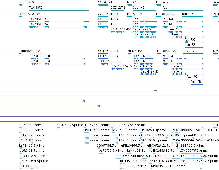Screen dimensions: 219x170
Task: Select the MED7-RA transcript
Action: click(129, 16)
